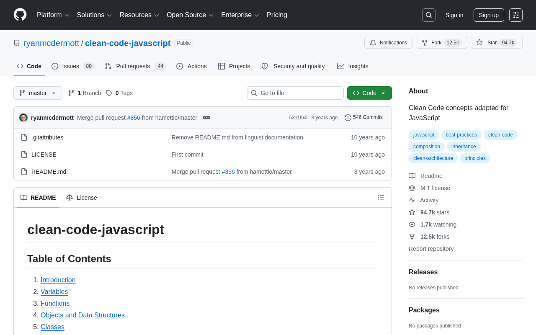Open the Insights tab
Screen dimensions: 536x335
point(353,66)
